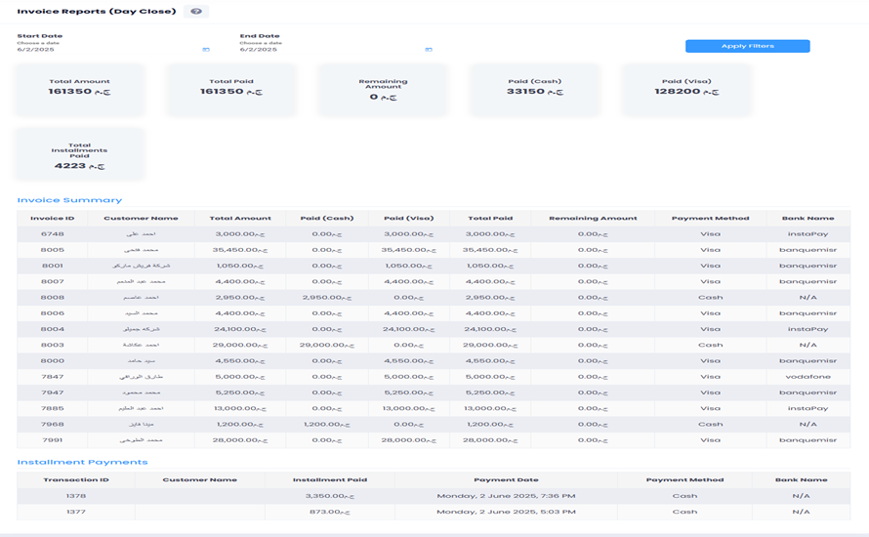Click the 29,000.00 Paid (Cash) cell
This screenshot has width=869, height=537.
(x=327, y=345)
